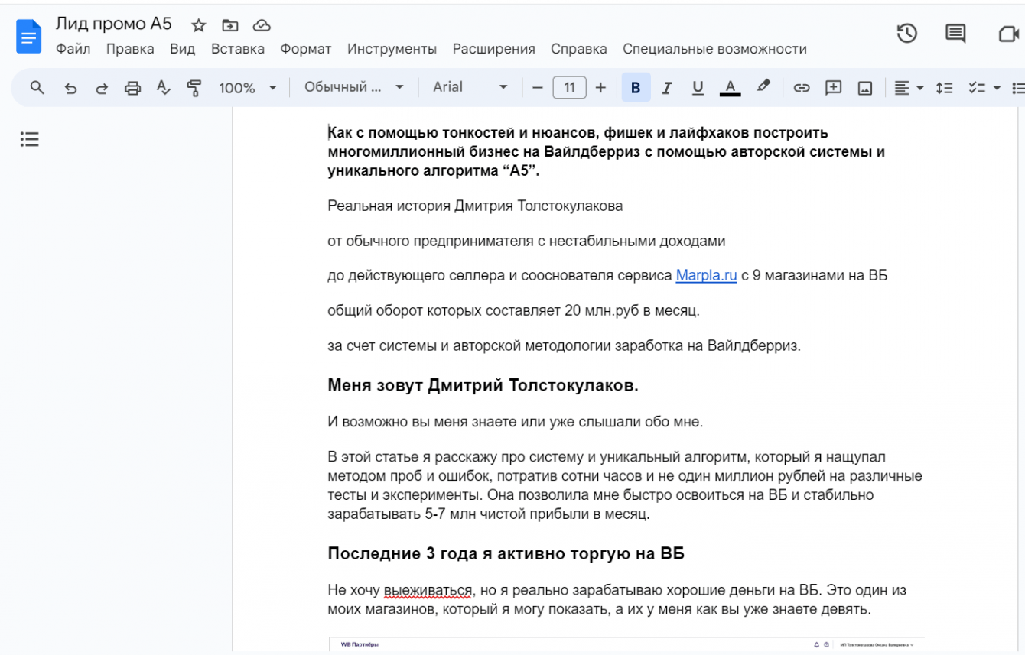Toggle bold formatting
Screen dimensions: 1025x655
[635, 88]
